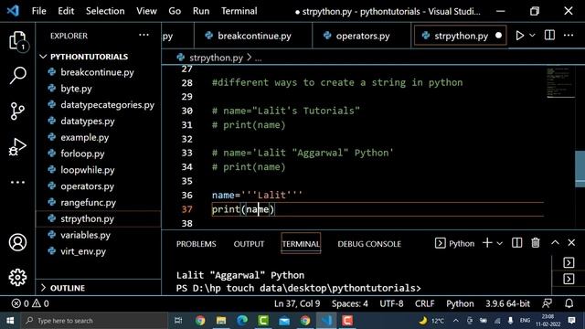Viewport: 585px width, 329px height.
Task: Open the Manage gear icon
Action: pyautogui.click(x=17, y=277)
